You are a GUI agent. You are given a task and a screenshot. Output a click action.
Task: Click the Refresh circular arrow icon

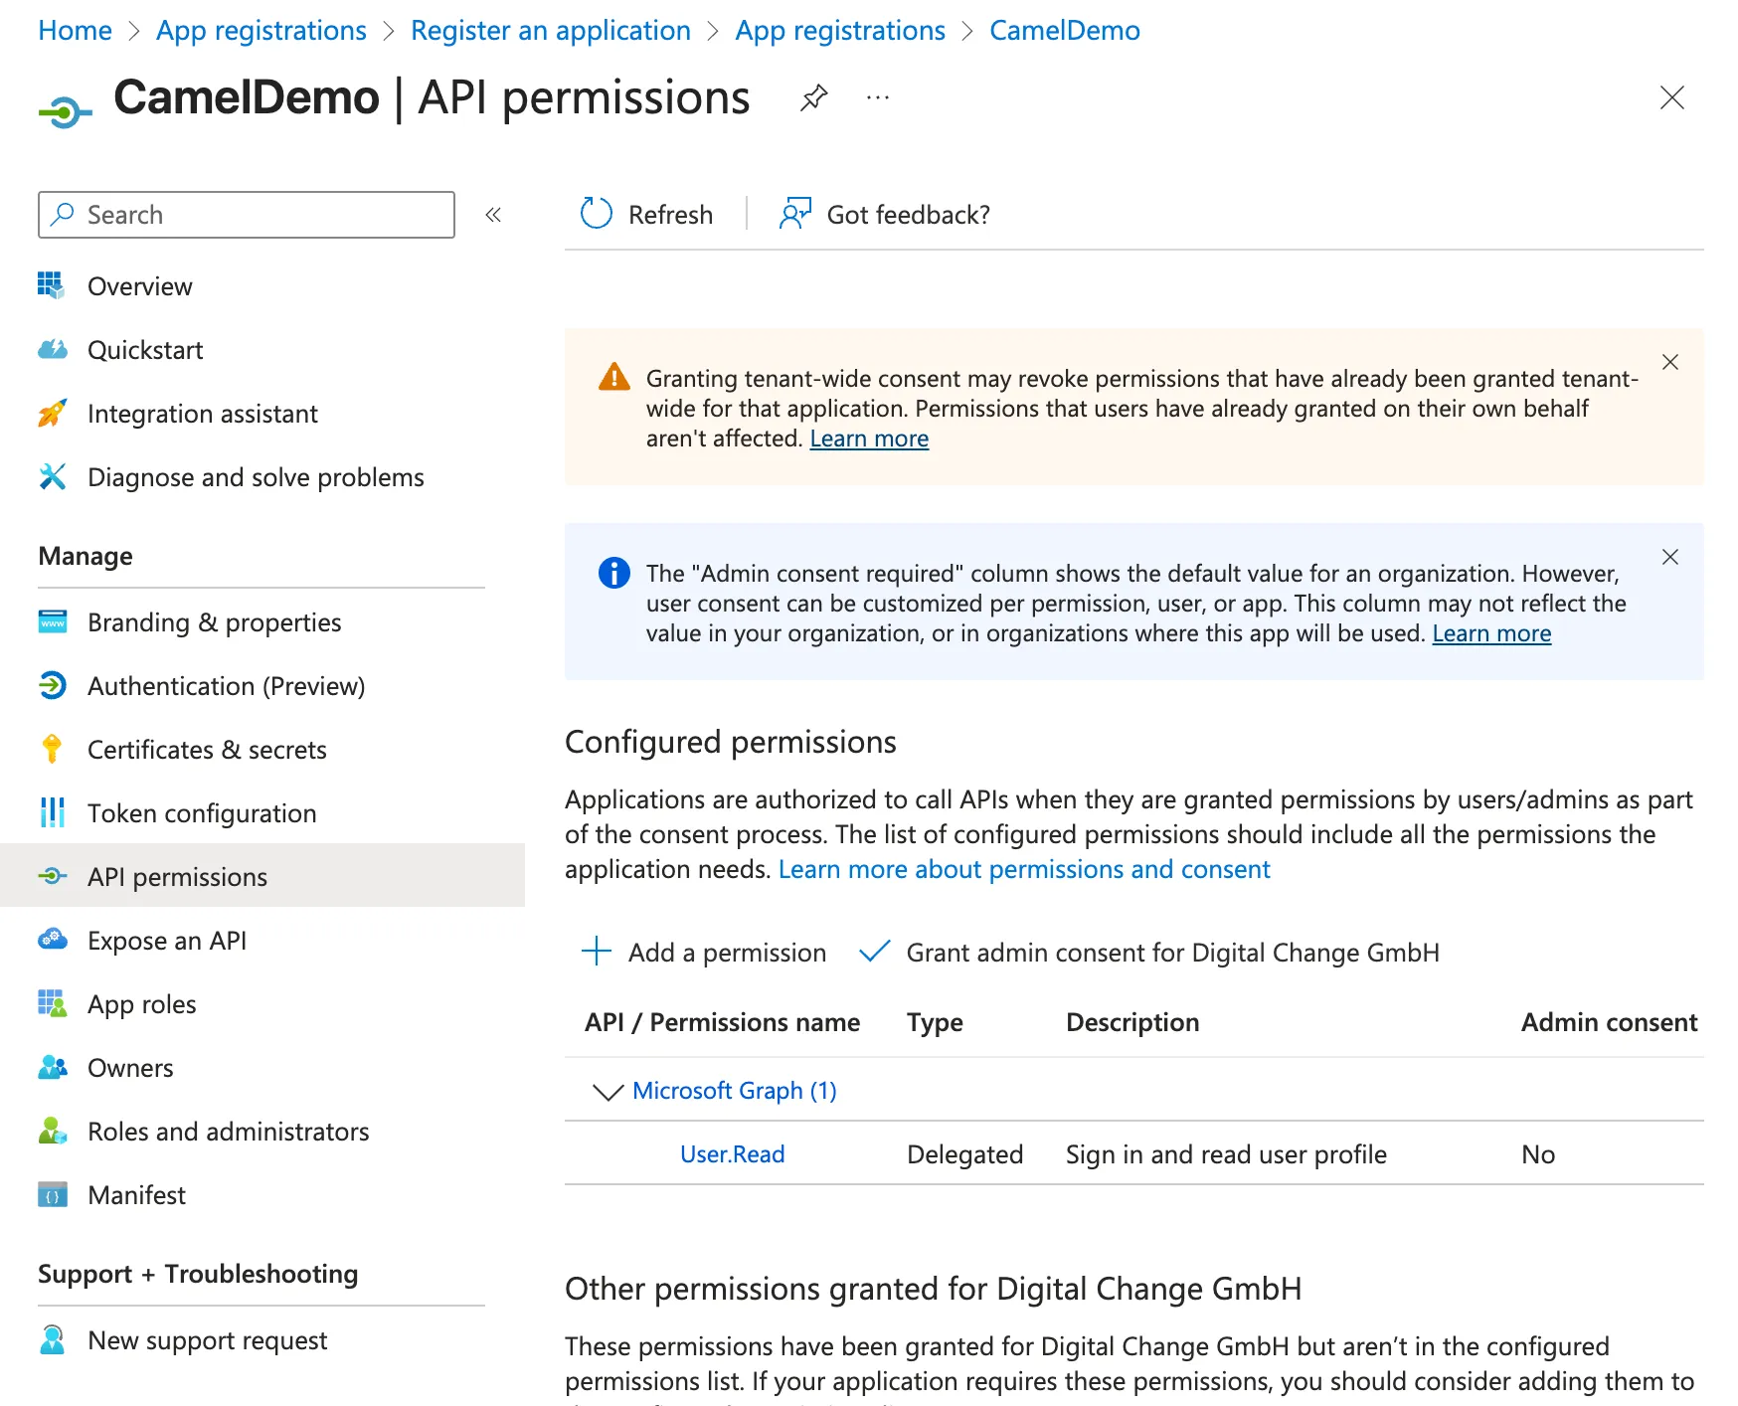click(596, 214)
